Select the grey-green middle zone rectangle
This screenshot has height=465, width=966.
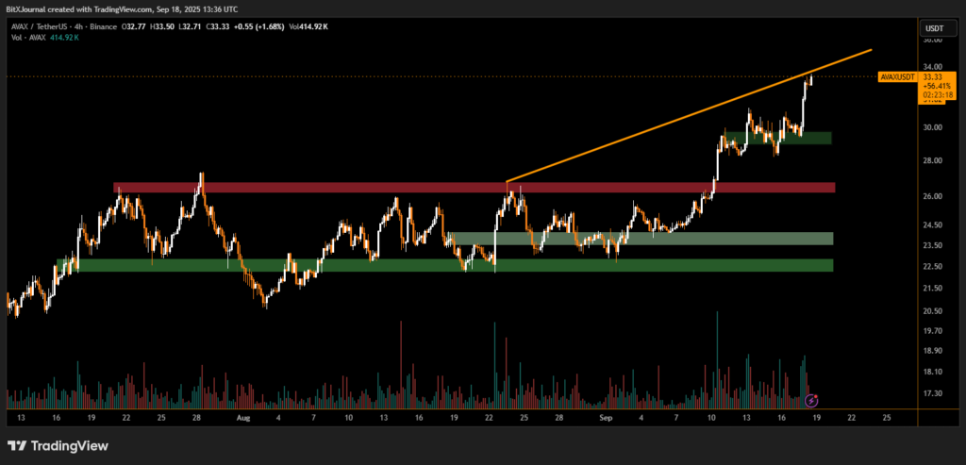click(x=641, y=239)
